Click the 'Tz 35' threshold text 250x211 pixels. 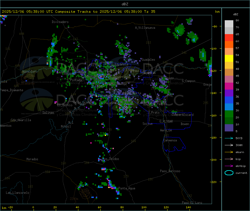click(149, 12)
